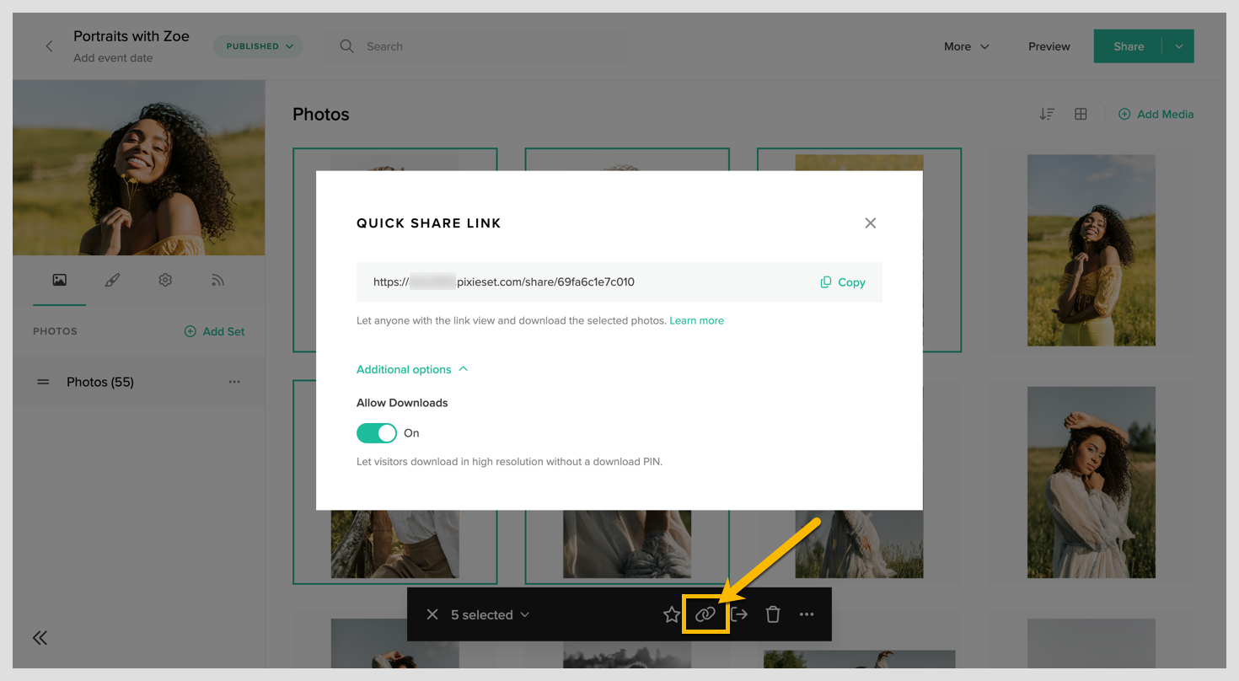Collapse the sidebar with the double-arrow icon

pyautogui.click(x=40, y=638)
